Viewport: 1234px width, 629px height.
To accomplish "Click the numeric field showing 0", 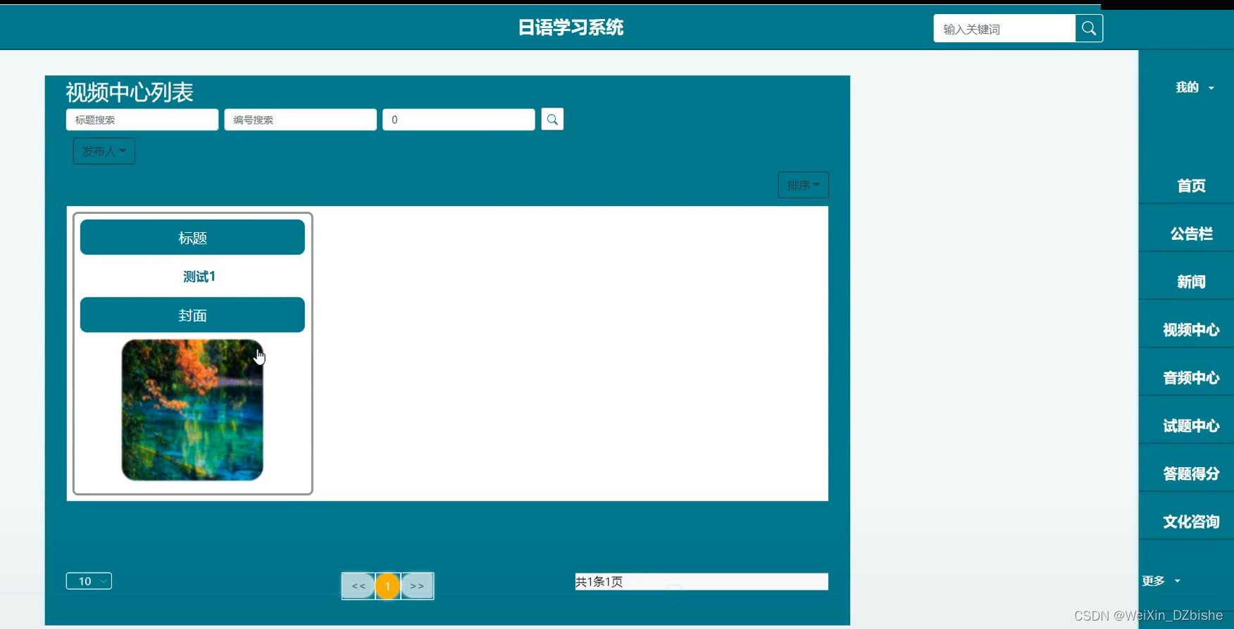I will coord(459,120).
